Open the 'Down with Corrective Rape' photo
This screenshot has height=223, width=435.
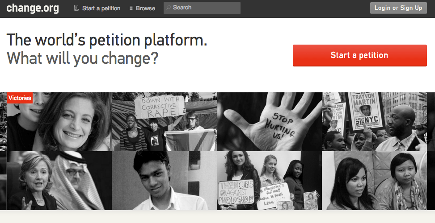164,122
